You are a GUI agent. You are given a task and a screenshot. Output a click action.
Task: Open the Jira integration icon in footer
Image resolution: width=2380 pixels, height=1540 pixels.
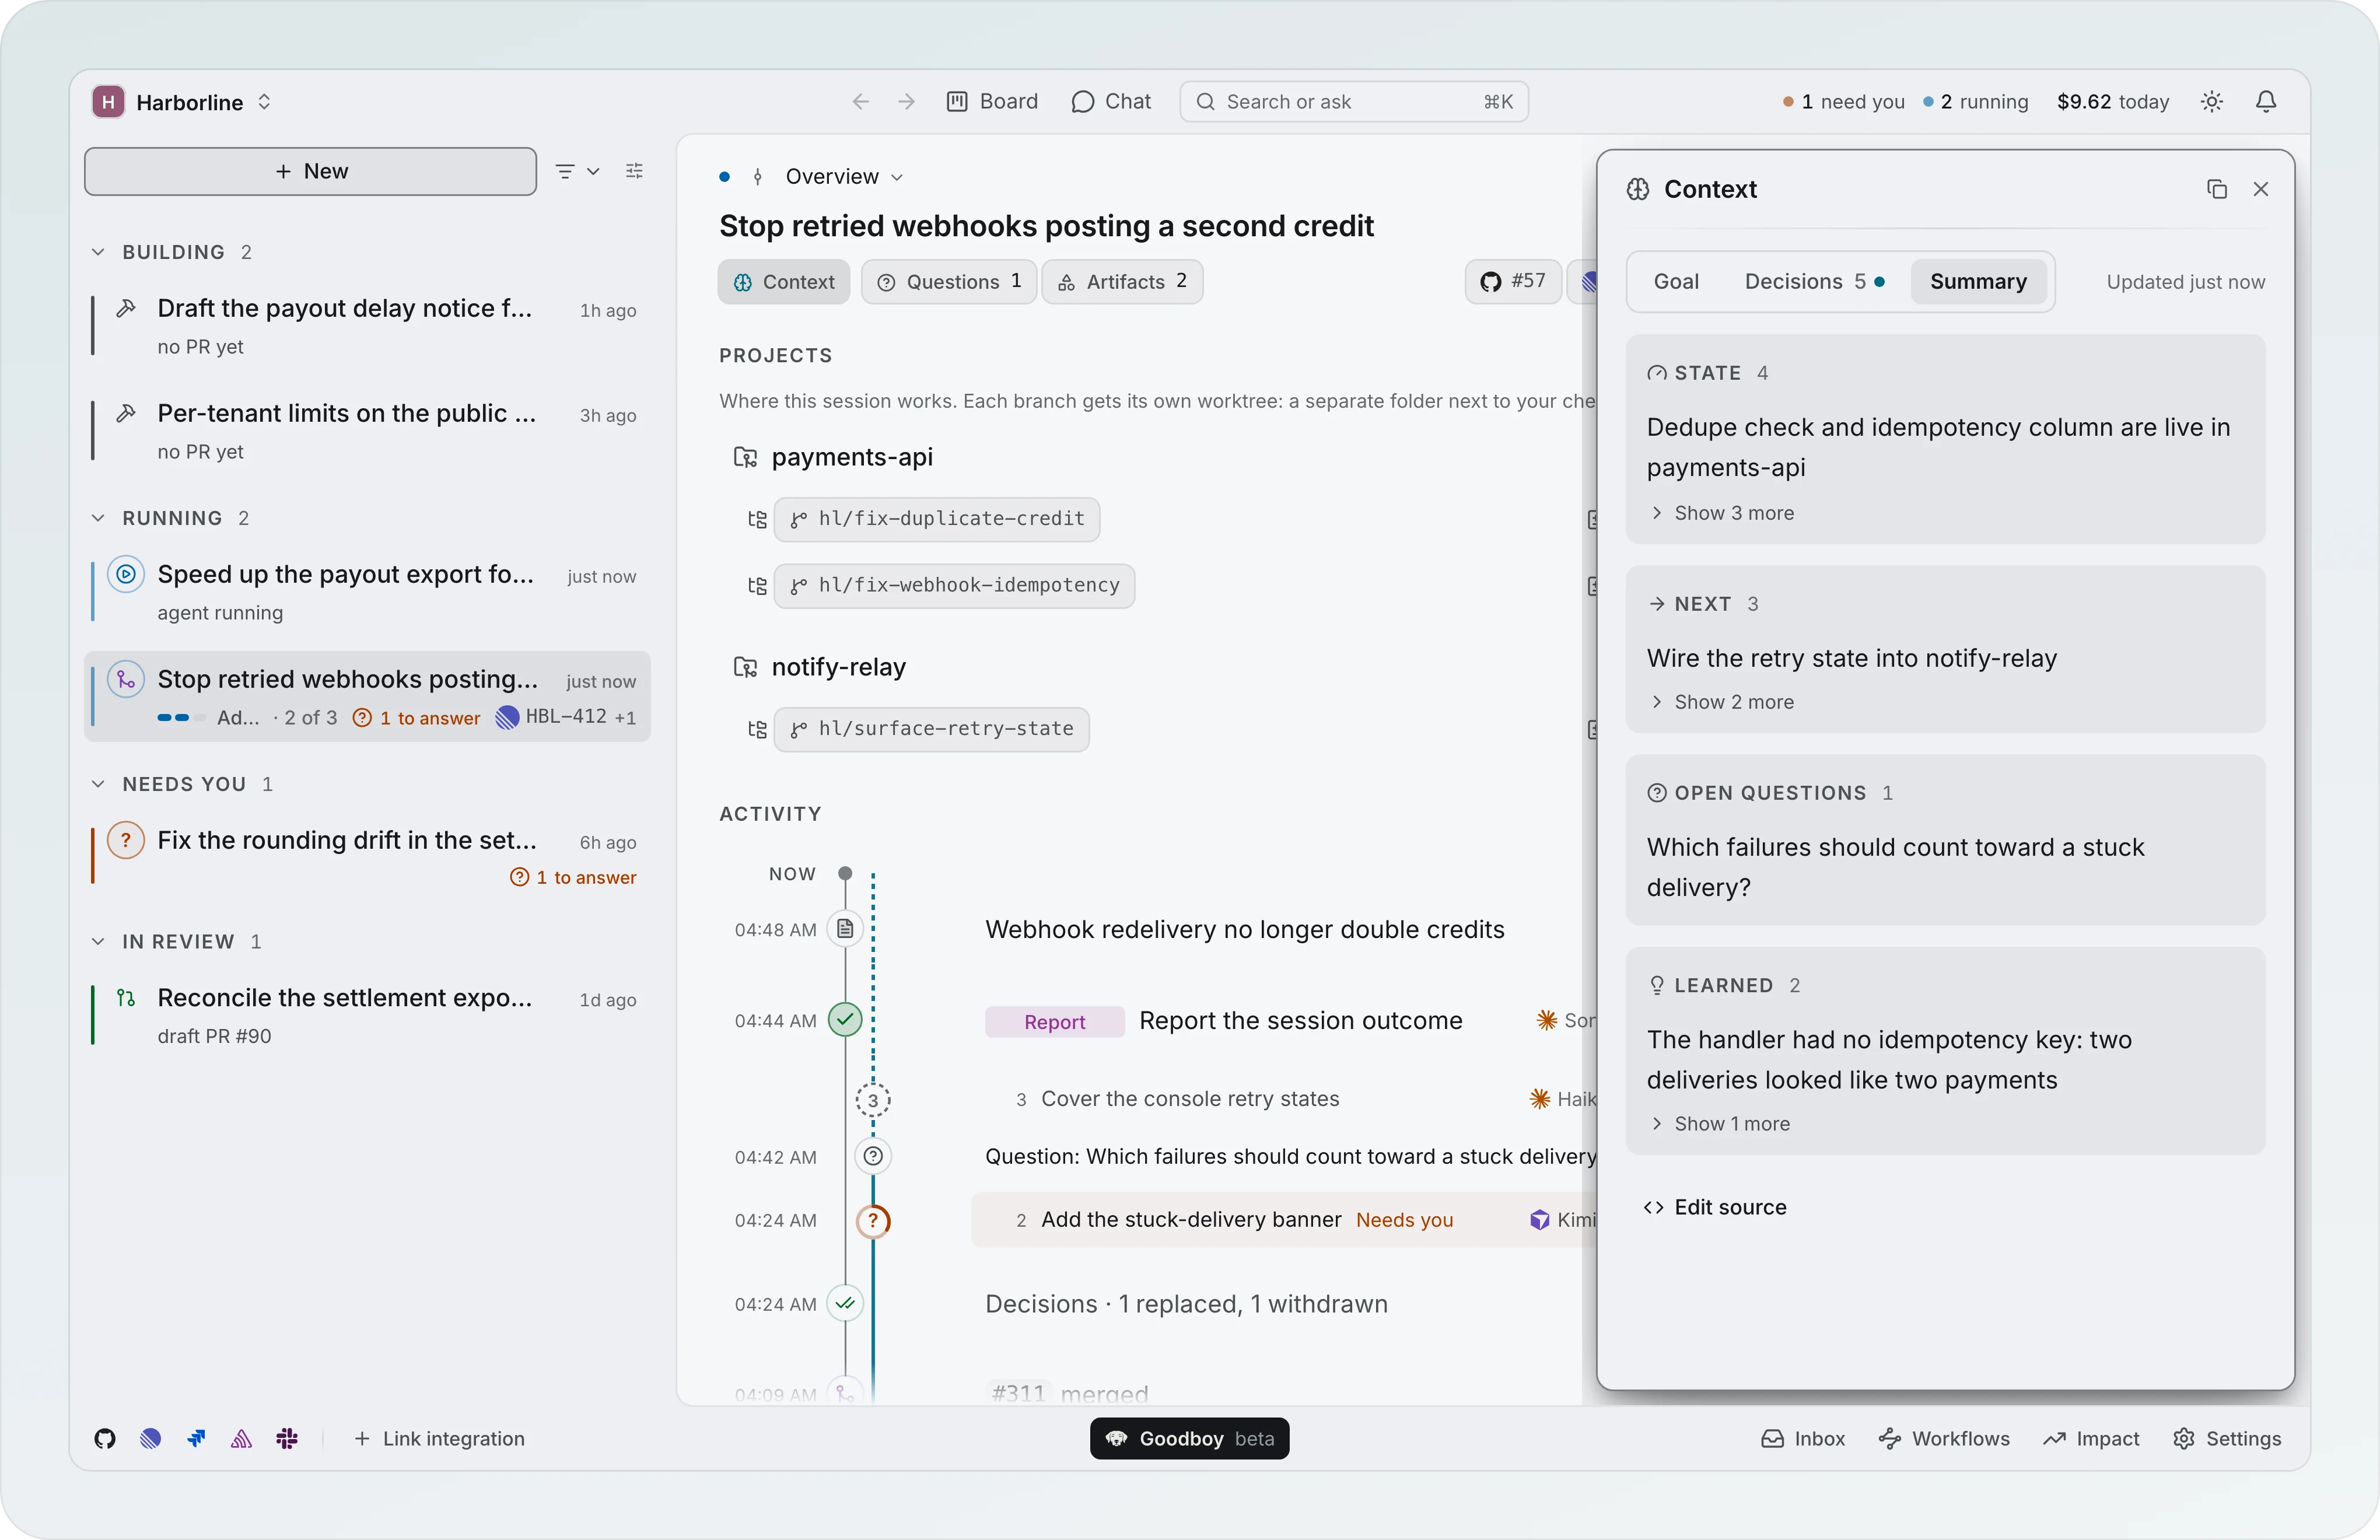point(196,1438)
